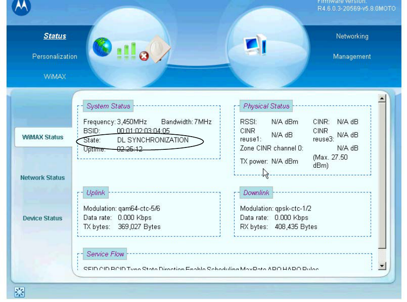
Task: Click the loading spinner icon at bottom-left
Action: (19, 292)
